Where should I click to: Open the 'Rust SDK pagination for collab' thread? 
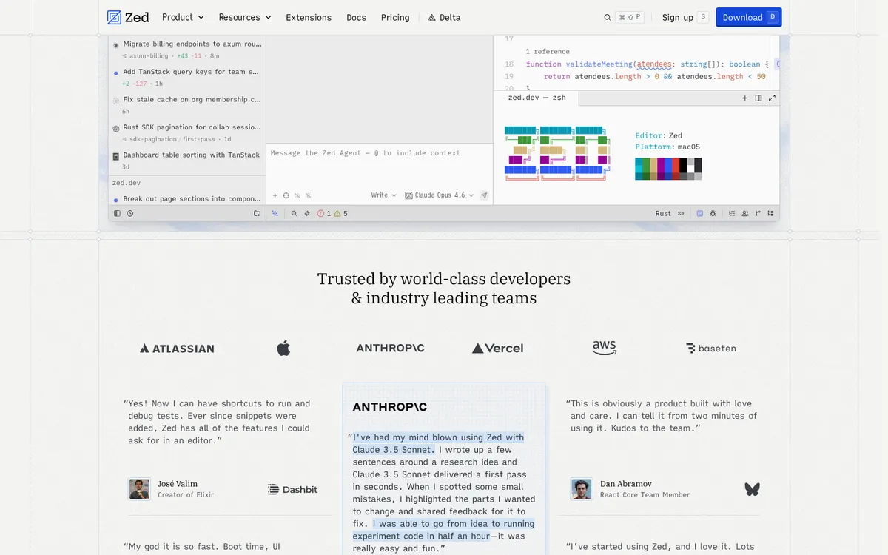187,133
